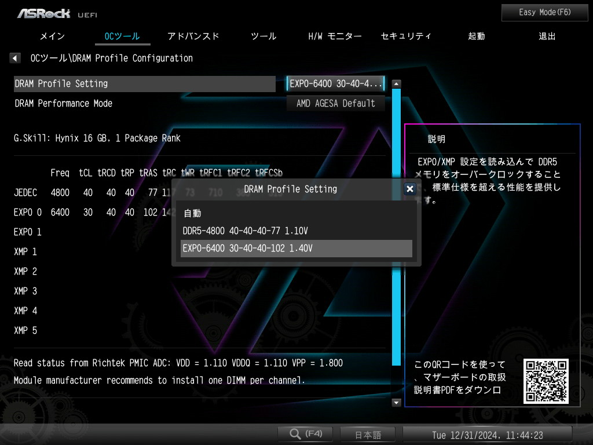Click the scrollbar up arrow
The height and width of the screenshot is (445, 593).
[x=396, y=83]
